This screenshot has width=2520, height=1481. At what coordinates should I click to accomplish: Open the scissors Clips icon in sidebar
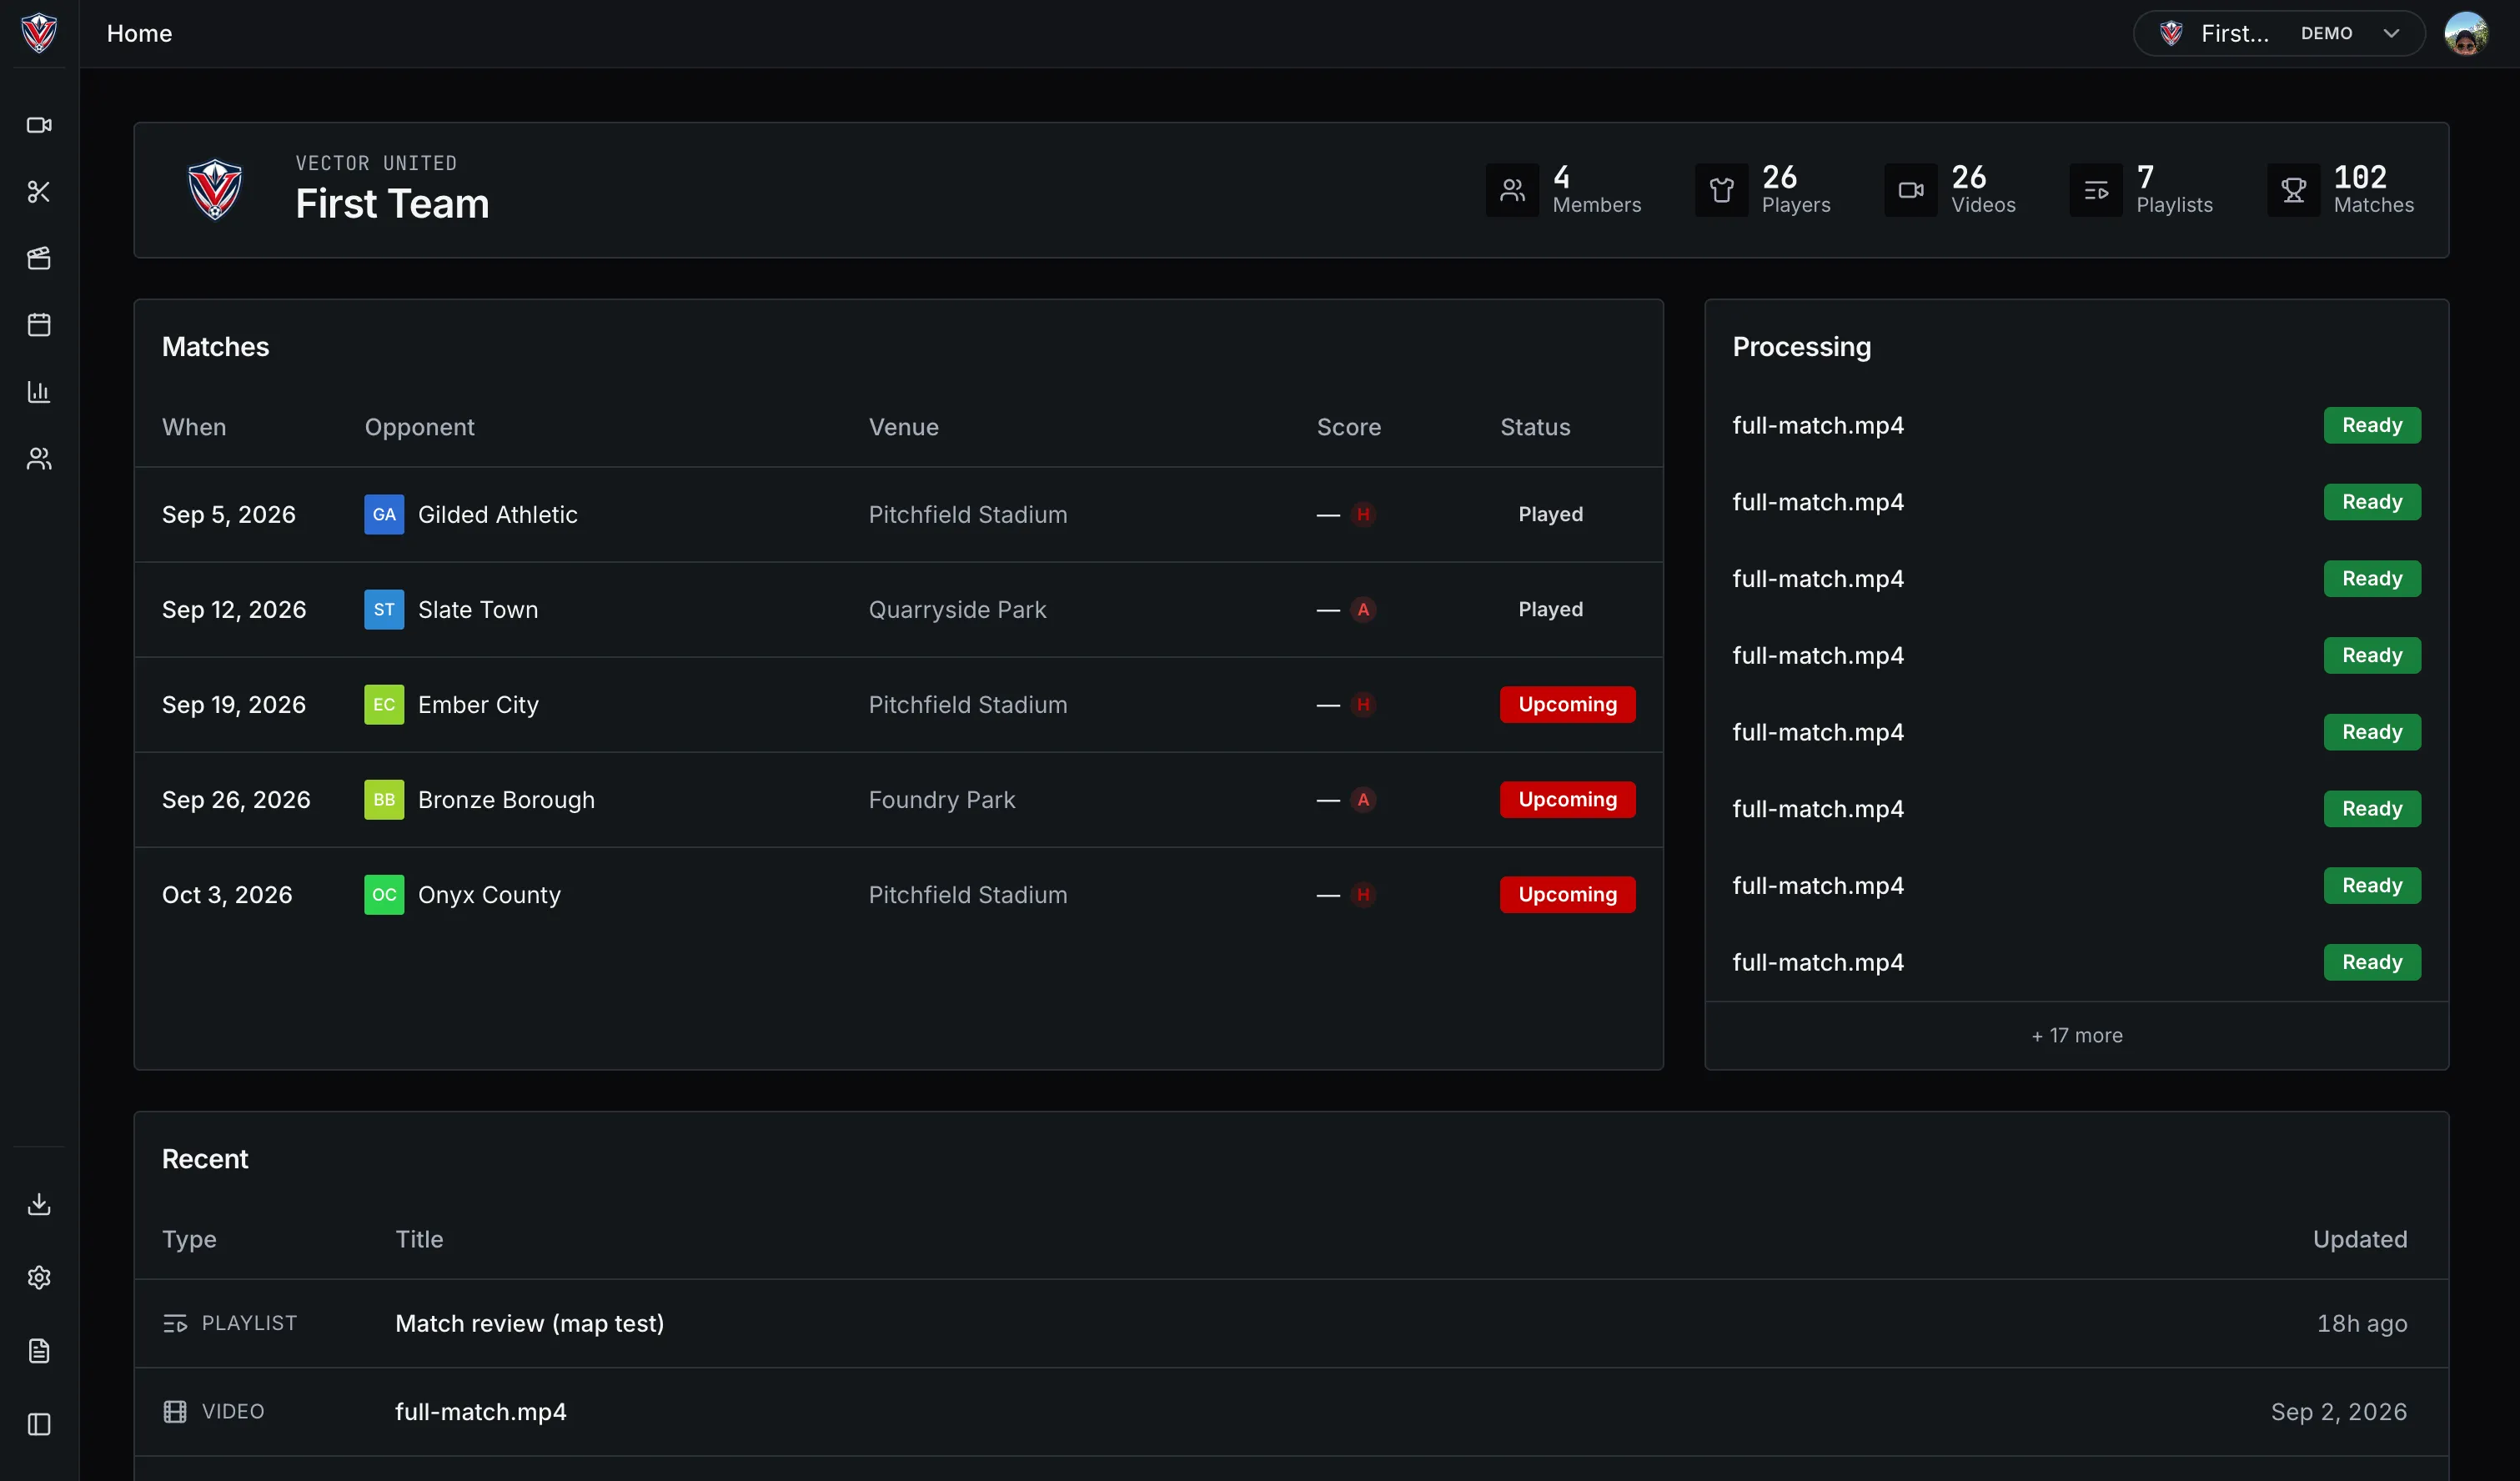(39, 192)
